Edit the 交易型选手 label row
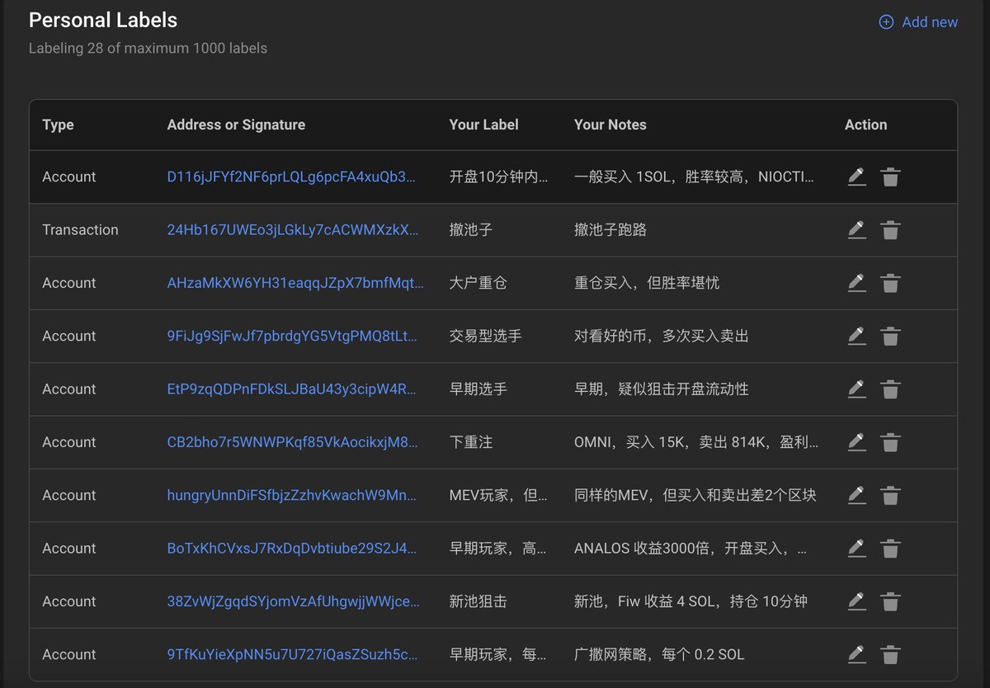Viewport: 990px width, 688px height. coord(856,336)
